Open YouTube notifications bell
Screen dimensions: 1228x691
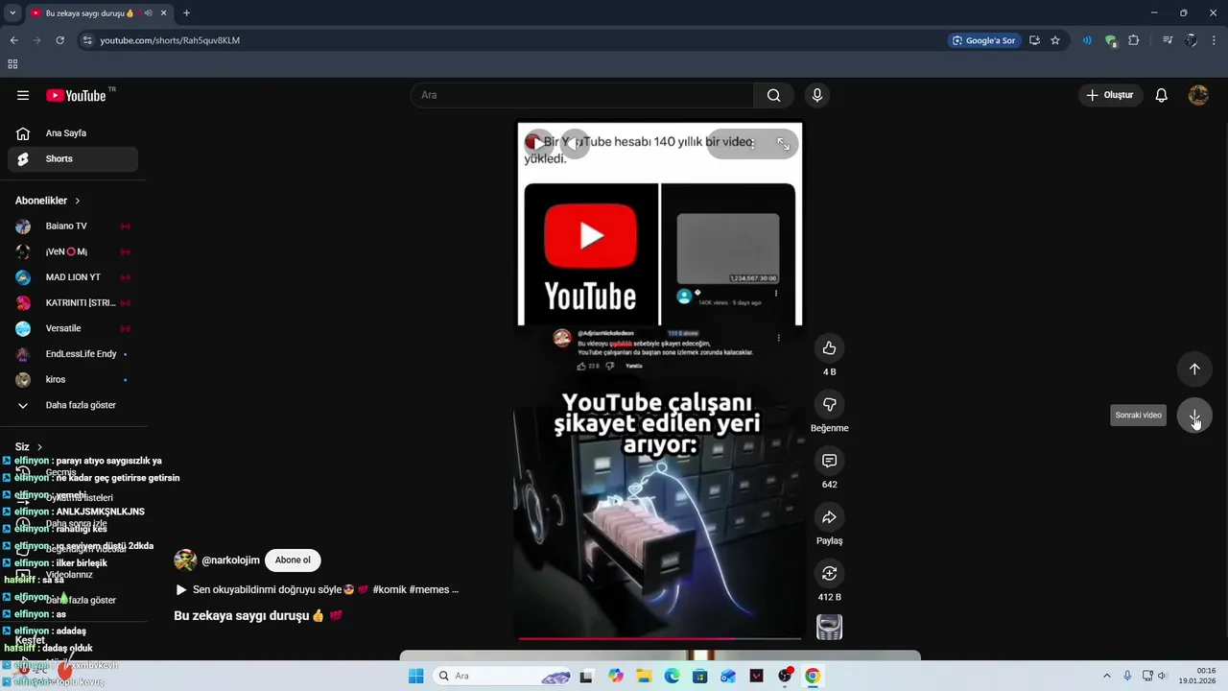[1161, 95]
